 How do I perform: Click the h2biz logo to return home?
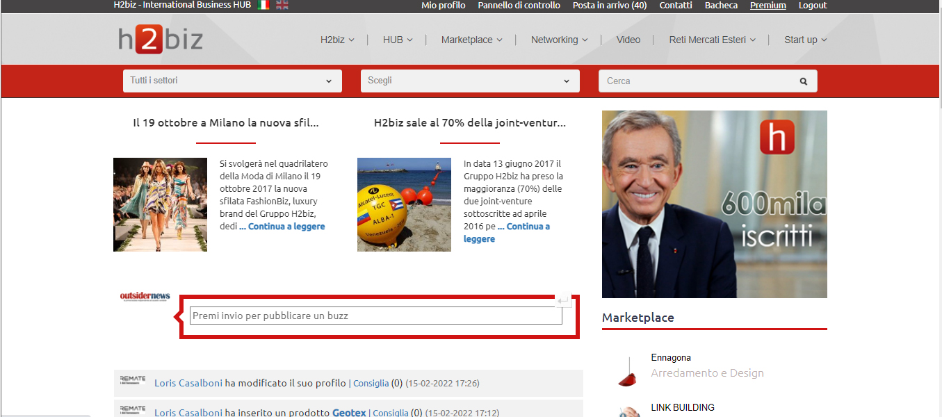[159, 40]
